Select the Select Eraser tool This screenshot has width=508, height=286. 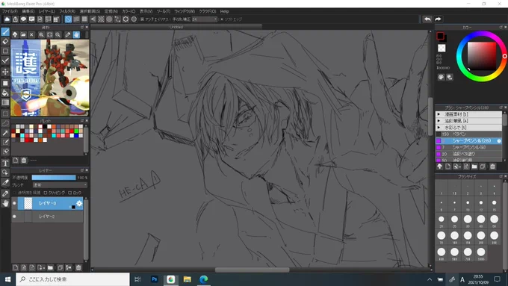coord(5,152)
